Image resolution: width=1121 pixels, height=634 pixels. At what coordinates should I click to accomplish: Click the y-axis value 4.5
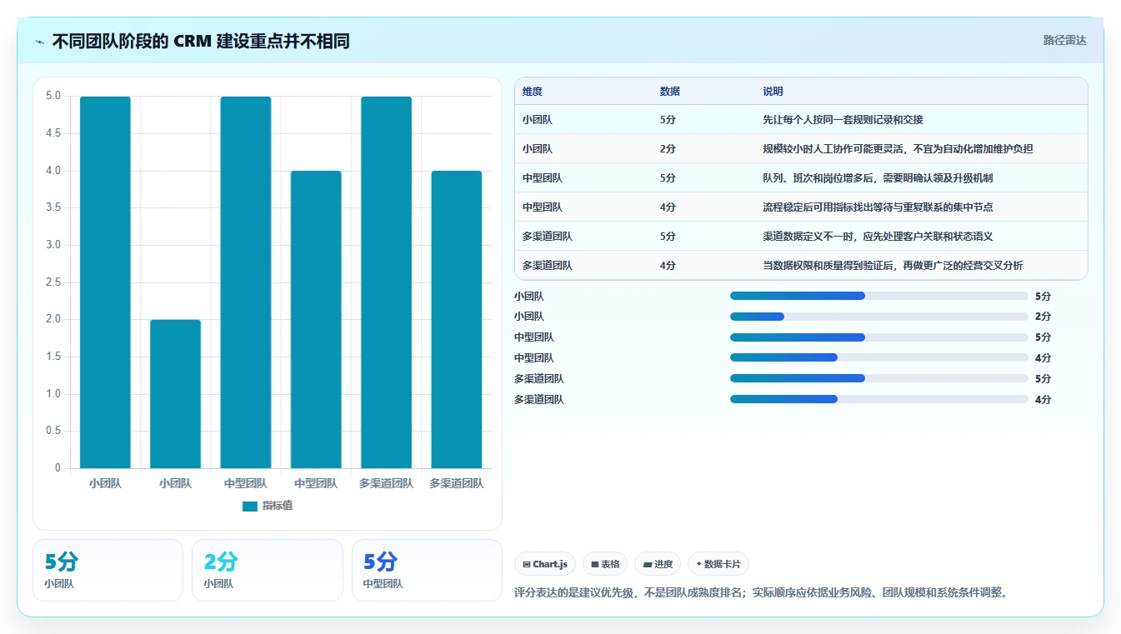click(53, 133)
